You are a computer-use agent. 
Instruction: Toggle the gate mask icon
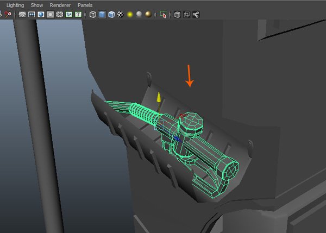[50, 15]
